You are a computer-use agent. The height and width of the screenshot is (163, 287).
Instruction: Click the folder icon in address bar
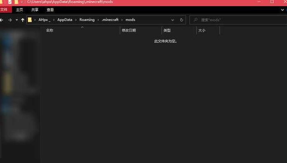(x=30, y=20)
